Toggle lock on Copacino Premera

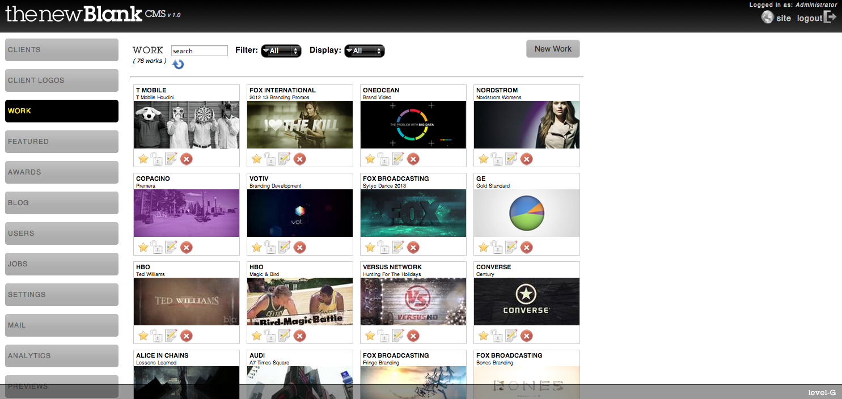pos(156,247)
